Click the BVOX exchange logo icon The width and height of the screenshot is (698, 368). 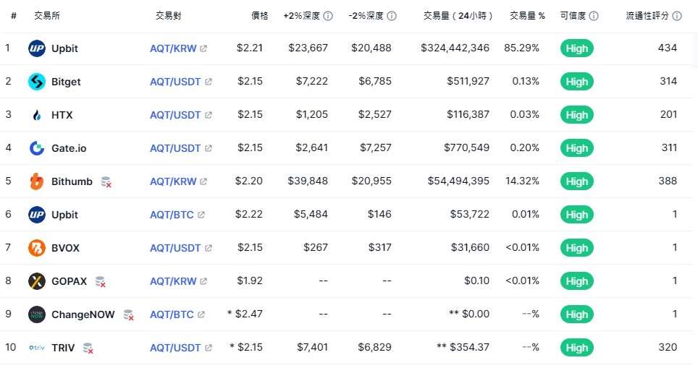(x=36, y=248)
